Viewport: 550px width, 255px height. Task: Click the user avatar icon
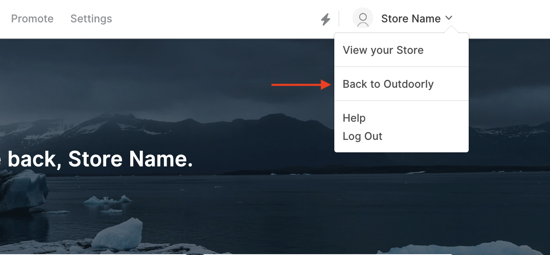363,19
